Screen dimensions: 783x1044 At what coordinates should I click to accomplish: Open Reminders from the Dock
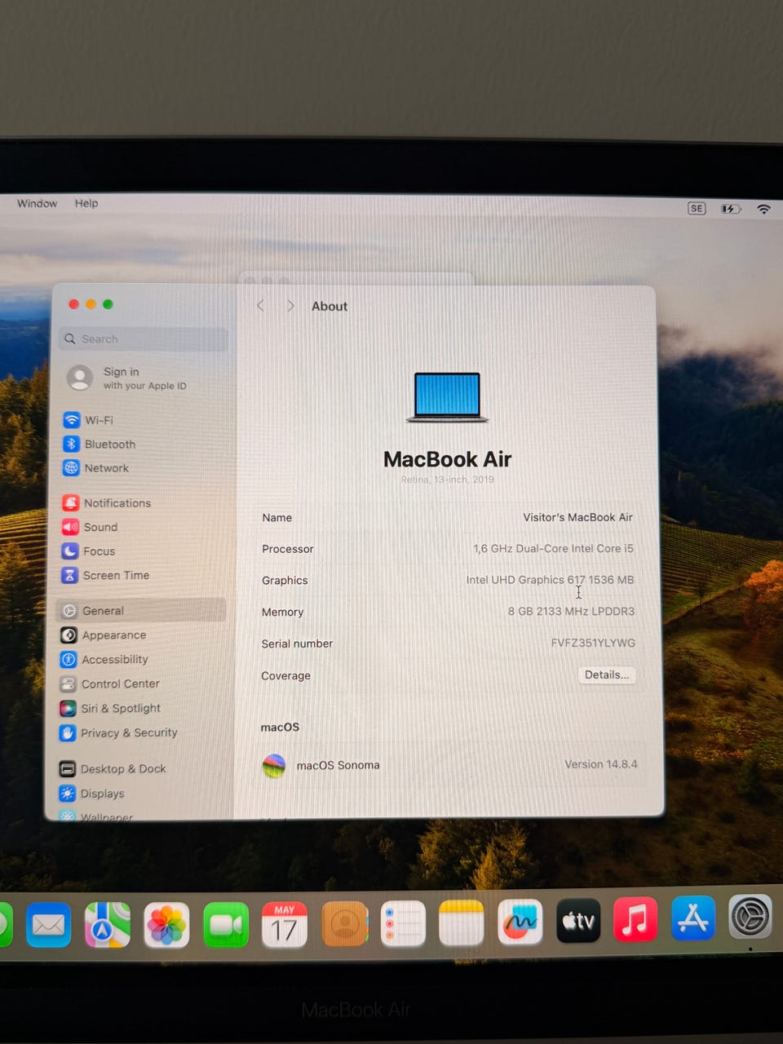(403, 923)
